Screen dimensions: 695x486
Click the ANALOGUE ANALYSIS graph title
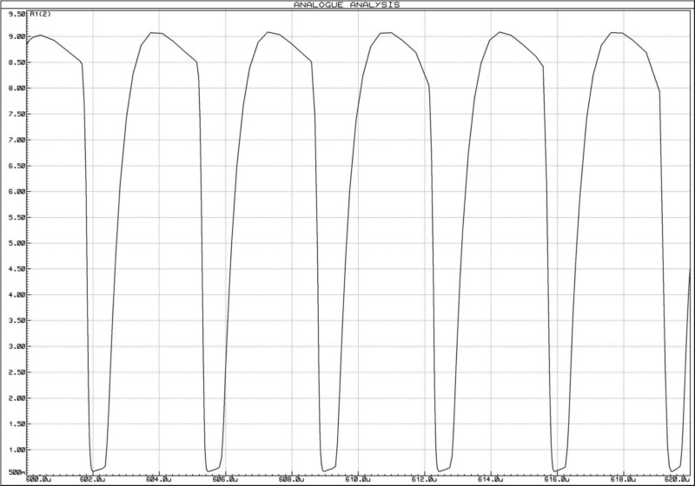(347, 5)
